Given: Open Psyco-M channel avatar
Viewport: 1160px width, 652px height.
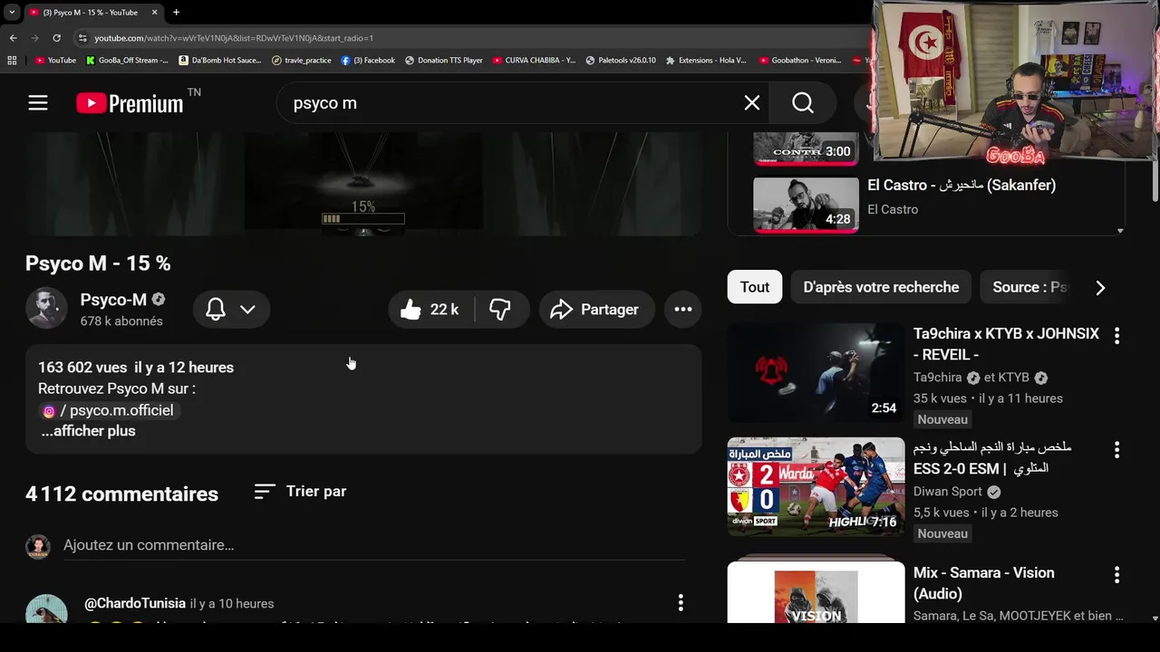Looking at the screenshot, I should [x=45, y=309].
